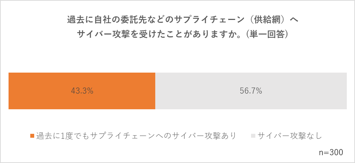The image size is (355, 163).
Task: Select the gray 56.7% bar segment
Action: point(251,91)
